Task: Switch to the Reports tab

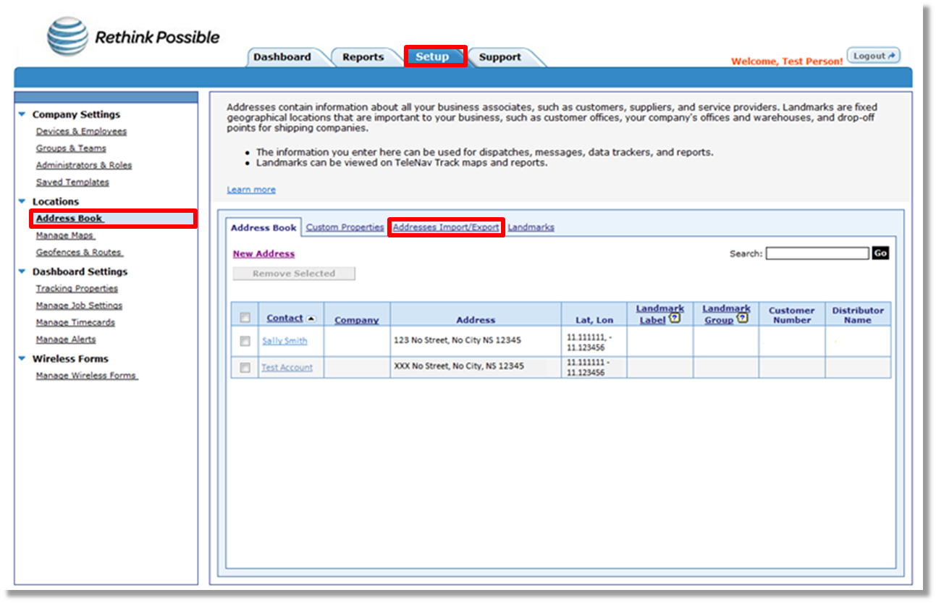Action: tap(363, 57)
